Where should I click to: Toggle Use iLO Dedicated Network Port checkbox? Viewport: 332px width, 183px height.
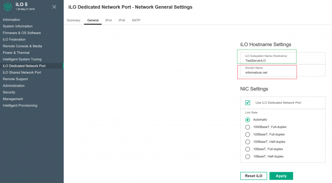click(x=248, y=102)
